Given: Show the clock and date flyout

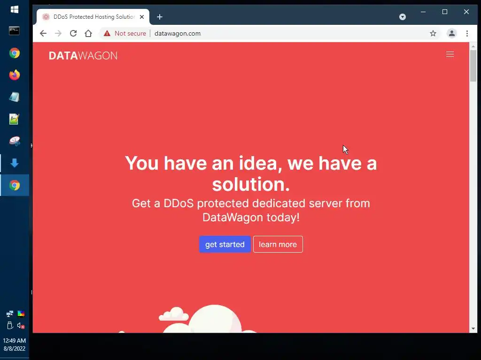Looking at the screenshot, I should 15,345.
